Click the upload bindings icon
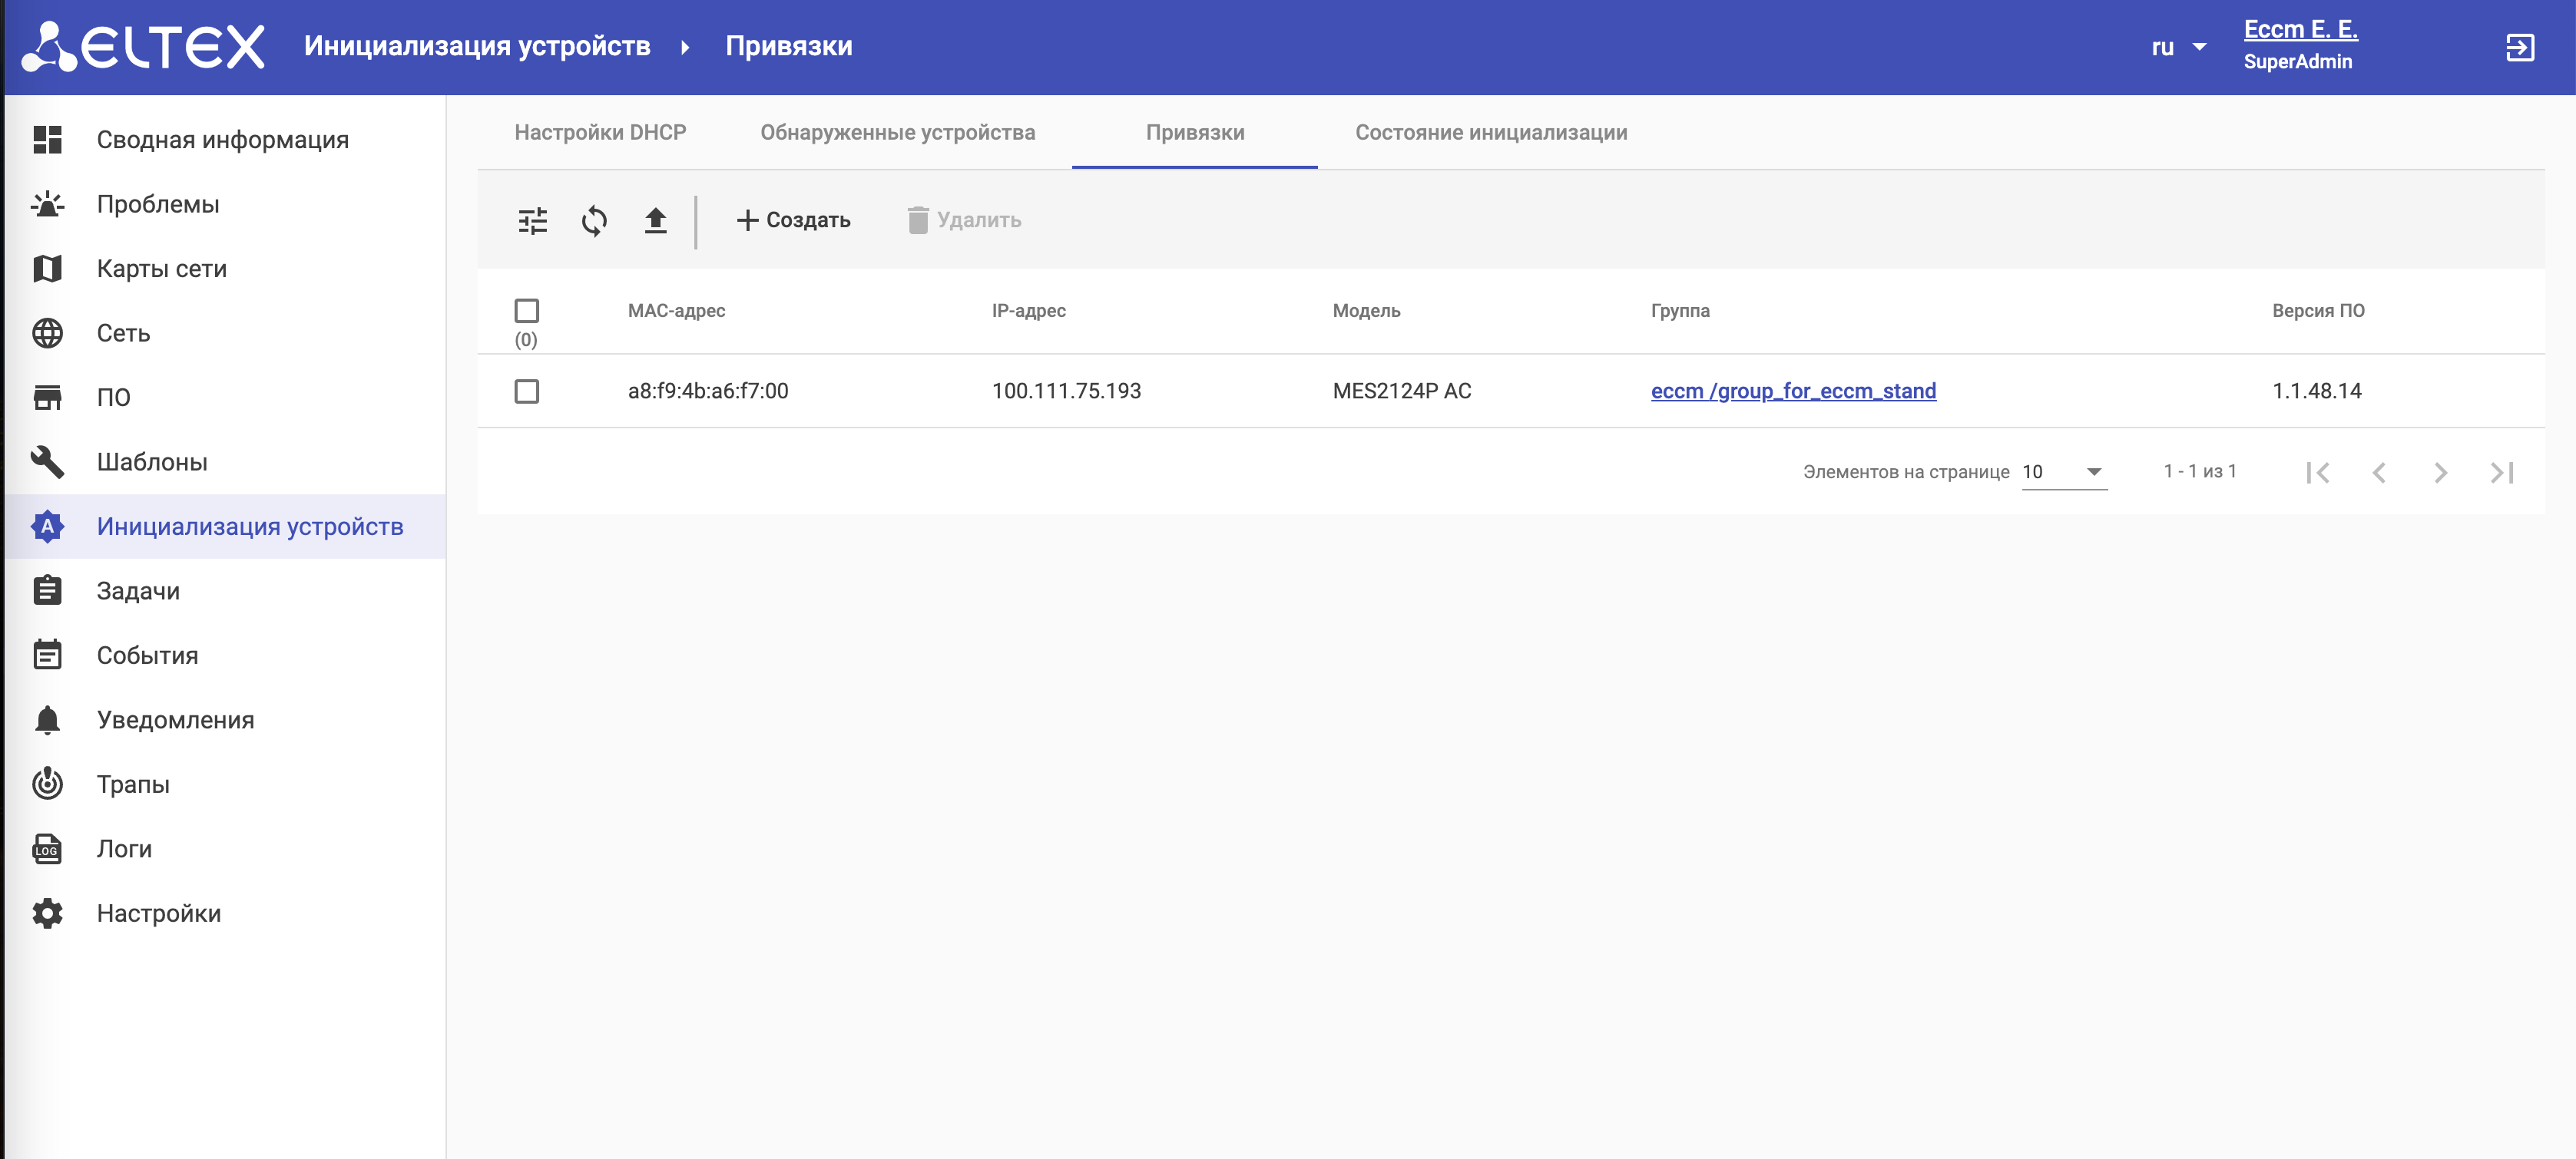Screen dimensions: 2576x1159 click(655, 220)
